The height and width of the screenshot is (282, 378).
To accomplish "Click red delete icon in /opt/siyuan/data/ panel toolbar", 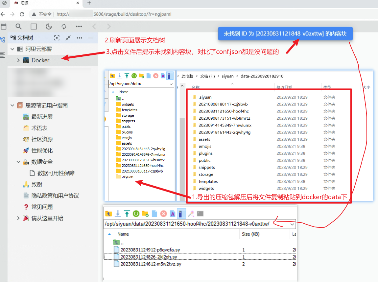I will coord(156,76).
